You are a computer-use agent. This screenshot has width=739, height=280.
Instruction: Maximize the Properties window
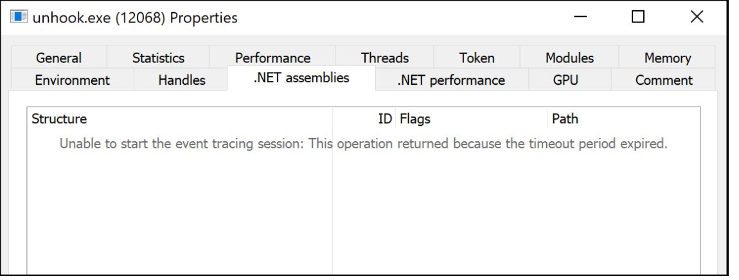[x=637, y=17]
